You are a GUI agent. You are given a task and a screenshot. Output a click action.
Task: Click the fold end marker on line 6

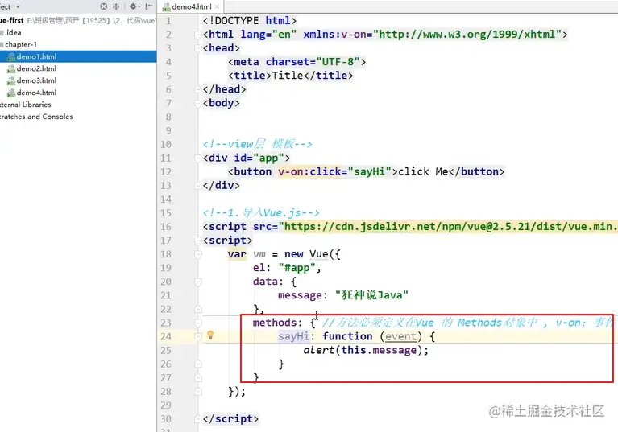tap(198, 90)
